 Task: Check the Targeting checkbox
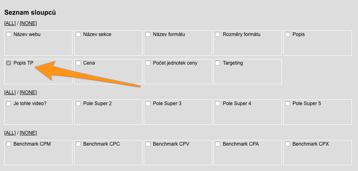coord(218,63)
